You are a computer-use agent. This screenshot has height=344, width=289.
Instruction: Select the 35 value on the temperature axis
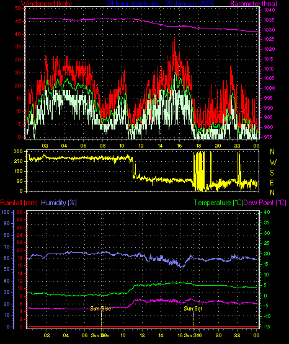(267, 223)
